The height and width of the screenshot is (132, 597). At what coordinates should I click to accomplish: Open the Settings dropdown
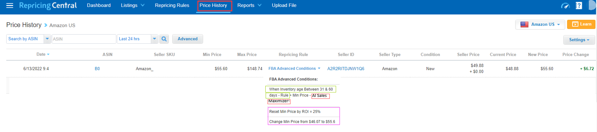click(579, 40)
